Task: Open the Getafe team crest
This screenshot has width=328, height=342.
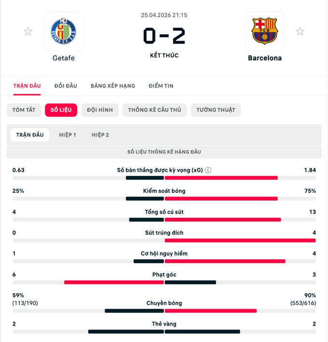Action: [64, 31]
